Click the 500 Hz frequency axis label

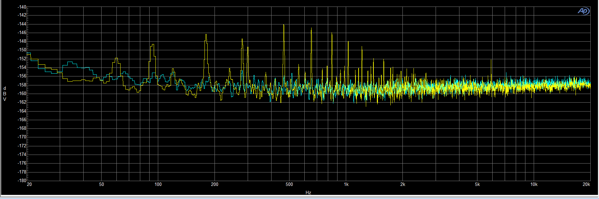(x=289, y=185)
